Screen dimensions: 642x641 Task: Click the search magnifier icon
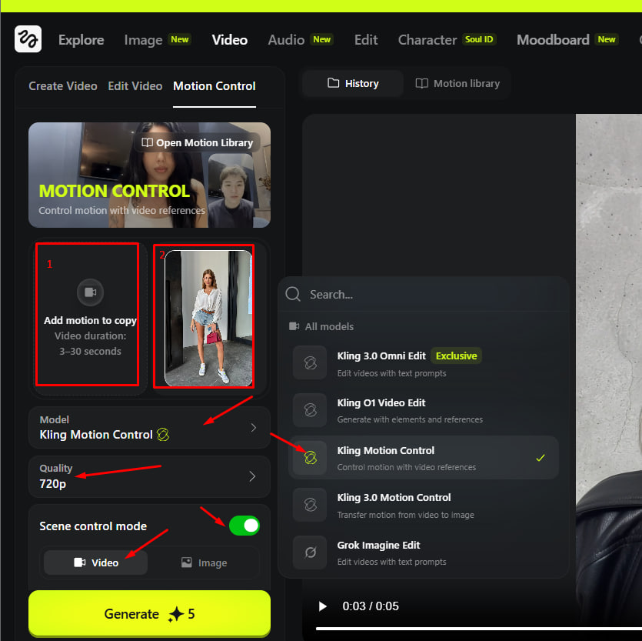click(x=293, y=295)
